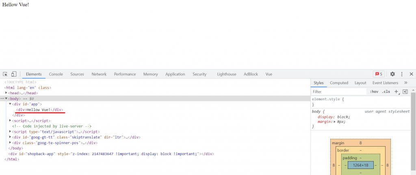Switch to the Application tab
The height and width of the screenshot is (175, 416).
175,74
